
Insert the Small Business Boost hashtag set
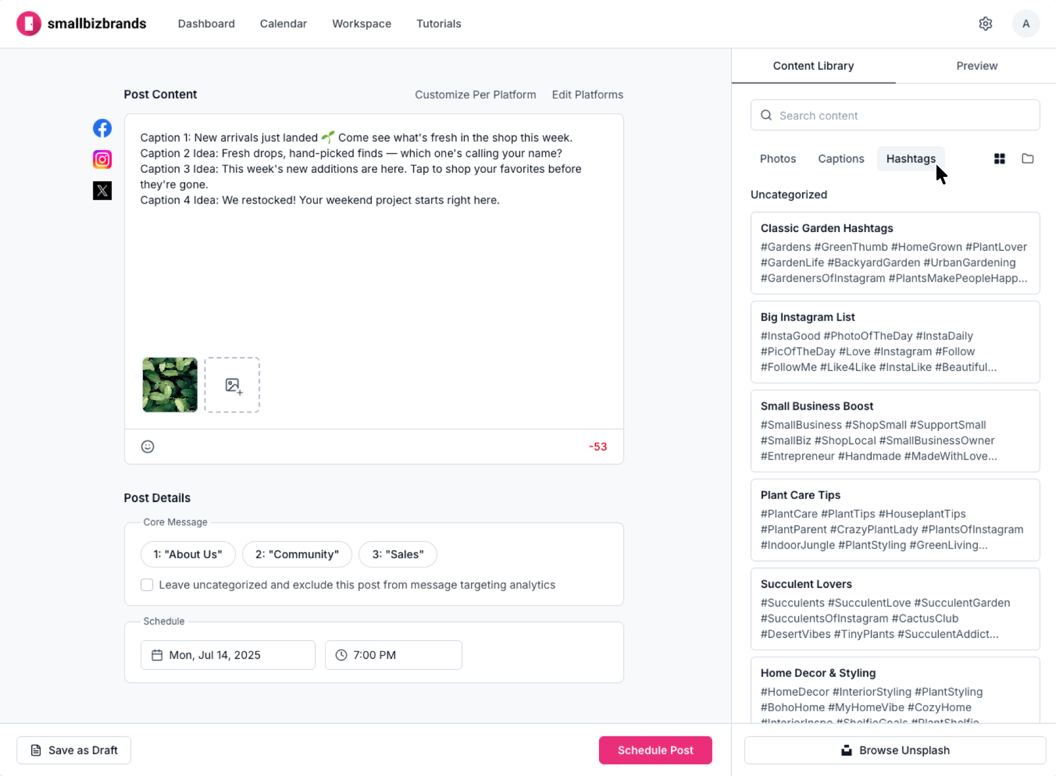coord(895,431)
